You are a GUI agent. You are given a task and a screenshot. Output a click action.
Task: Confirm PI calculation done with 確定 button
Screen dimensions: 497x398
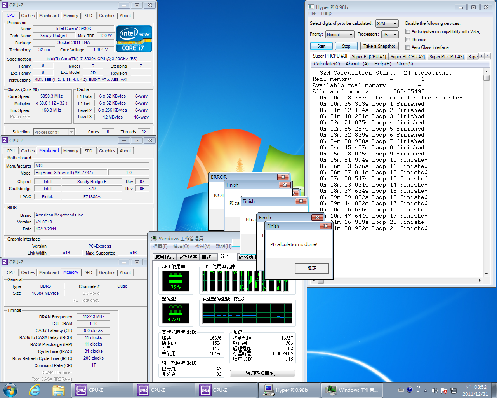312,268
